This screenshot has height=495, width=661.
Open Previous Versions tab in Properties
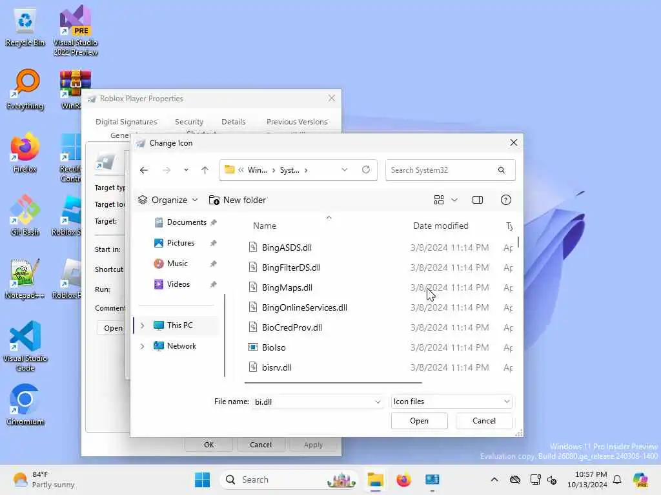point(297,122)
